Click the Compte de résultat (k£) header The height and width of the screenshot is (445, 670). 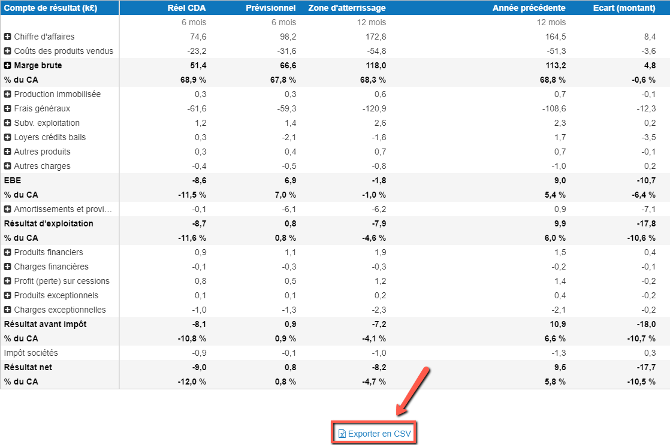[50, 8]
